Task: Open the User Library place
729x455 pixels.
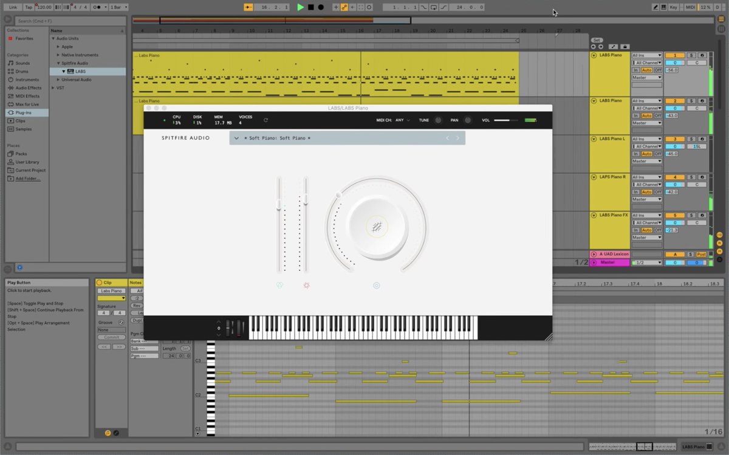Action: coord(27,162)
